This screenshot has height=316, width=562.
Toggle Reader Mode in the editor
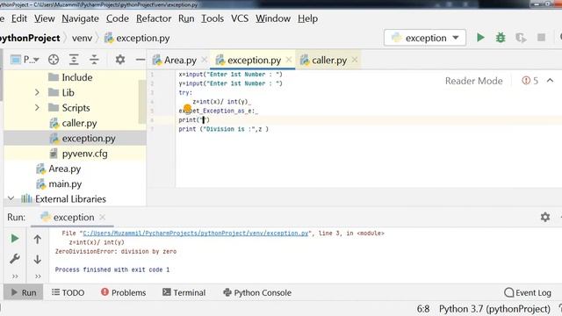tap(473, 81)
